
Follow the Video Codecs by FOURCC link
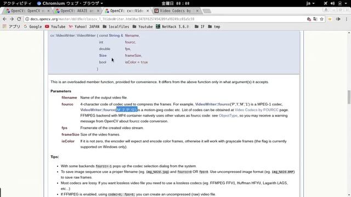257,110
